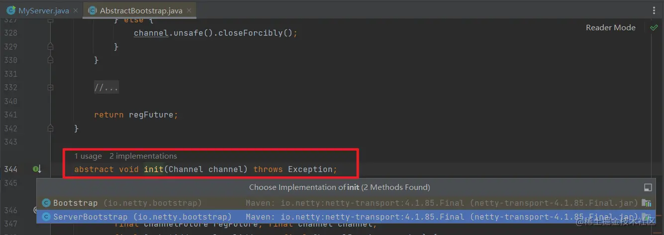Pin the Choose Implementation popup via corner icon
The height and width of the screenshot is (235, 664).
click(x=648, y=187)
